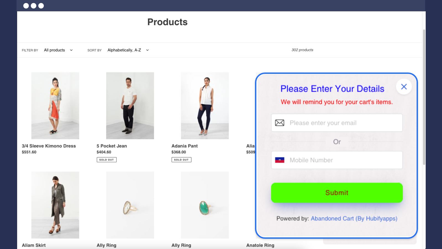Click the envelope icon in the email field
442x249 pixels.
click(279, 123)
